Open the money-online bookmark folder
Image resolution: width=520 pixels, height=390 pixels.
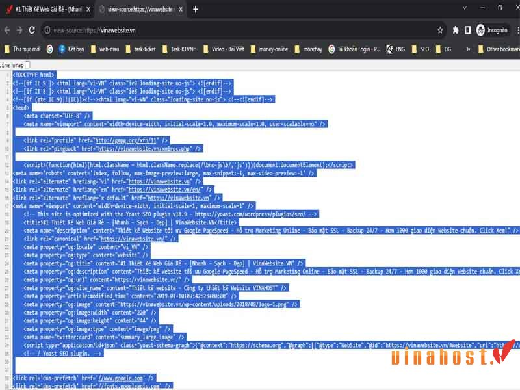(x=269, y=49)
